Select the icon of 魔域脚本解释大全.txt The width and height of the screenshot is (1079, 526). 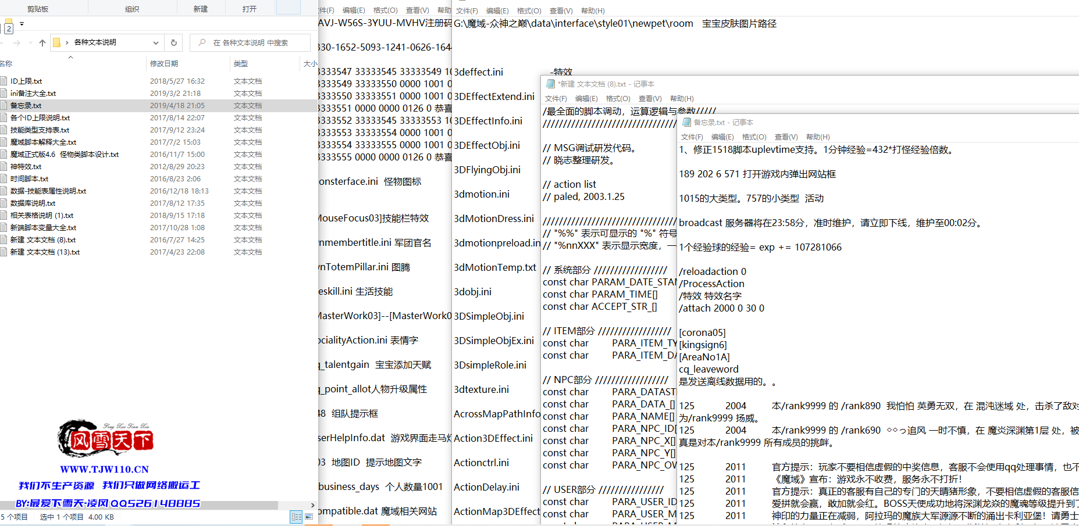click(x=4, y=142)
